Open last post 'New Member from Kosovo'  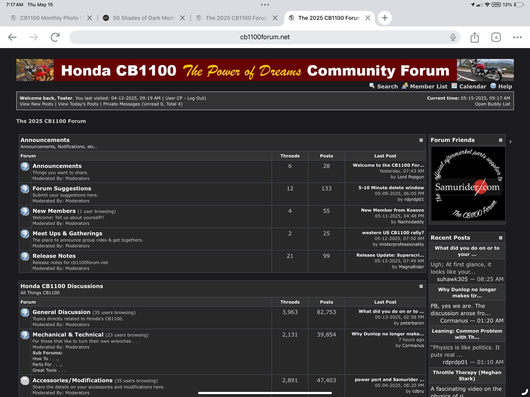click(x=392, y=210)
